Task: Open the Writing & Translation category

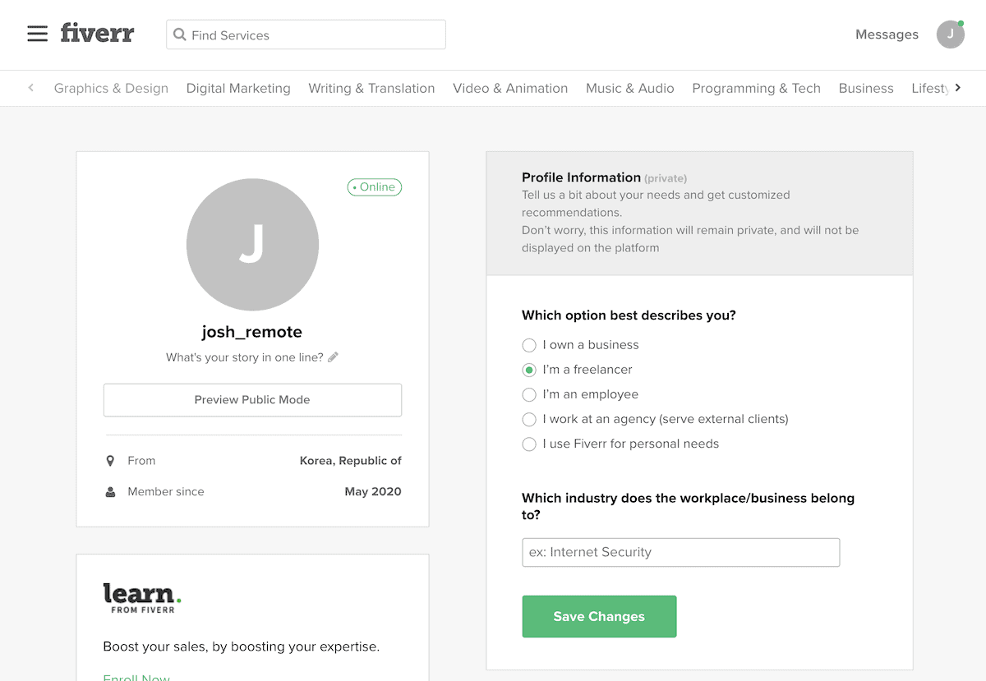Action: (x=371, y=88)
